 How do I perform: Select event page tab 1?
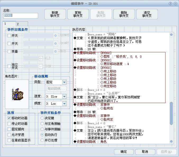click(x=9, y=24)
